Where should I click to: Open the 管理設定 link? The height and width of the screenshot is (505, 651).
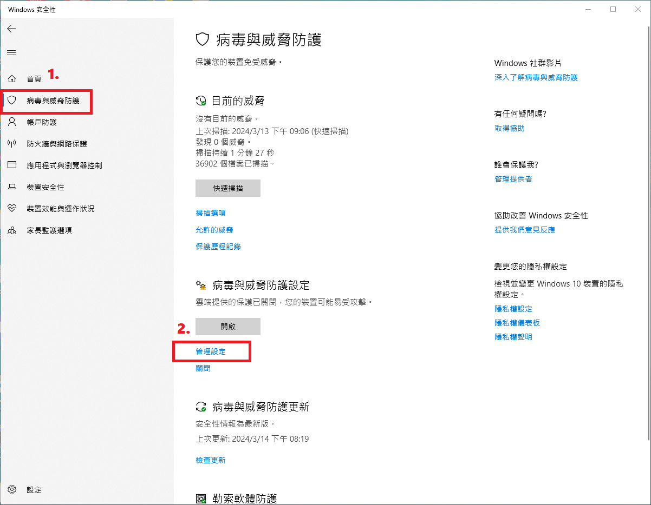[x=211, y=351]
